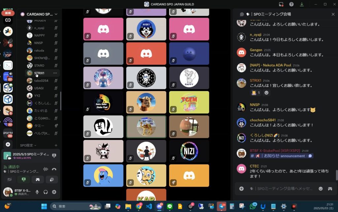
Task: Select STARO in the voice member list
Action: [x=42, y=65]
